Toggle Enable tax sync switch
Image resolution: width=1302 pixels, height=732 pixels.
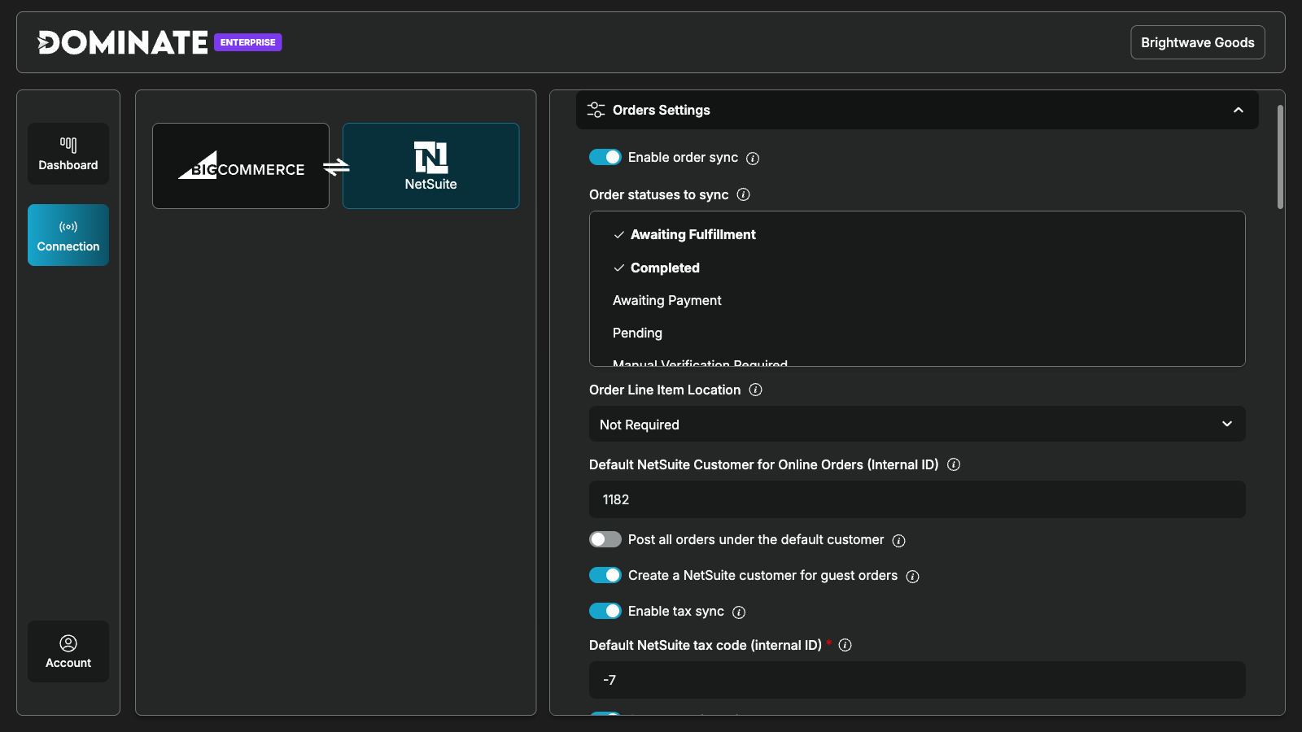tap(605, 611)
